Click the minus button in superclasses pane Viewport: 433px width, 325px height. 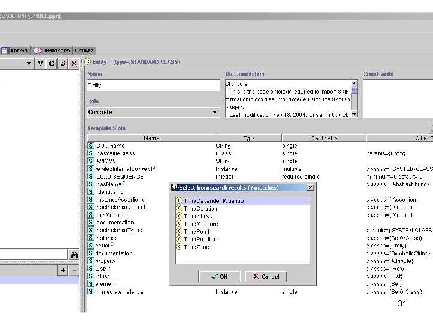[75, 271]
